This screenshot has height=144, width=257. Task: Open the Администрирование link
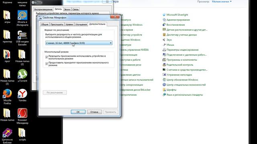point(178,20)
